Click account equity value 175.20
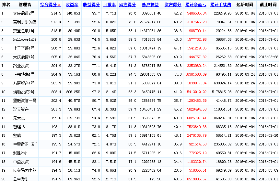The height and width of the screenshot is (181, 279). (155, 179)
